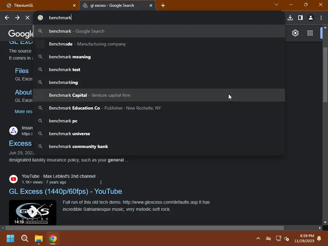The image size is (328, 246).
Task: Click the Insure site favicon
Action: click(13, 131)
